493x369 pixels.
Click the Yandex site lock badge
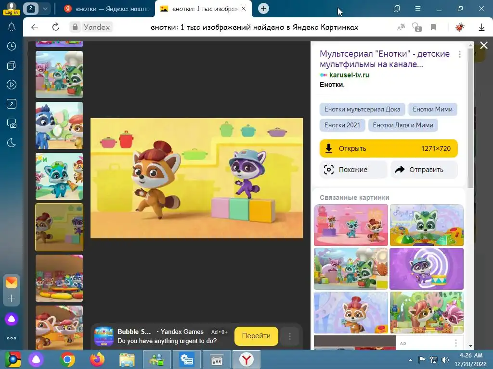coord(91,27)
